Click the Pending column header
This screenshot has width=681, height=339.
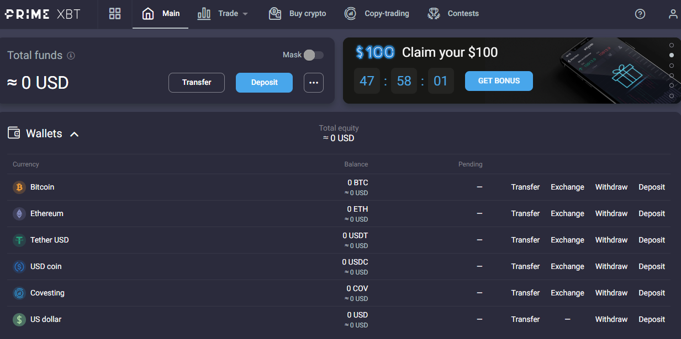coord(471,164)
